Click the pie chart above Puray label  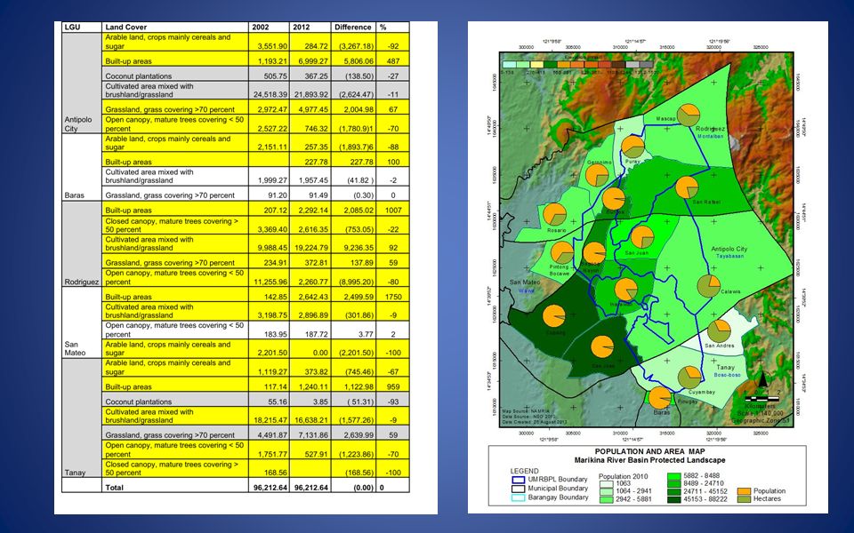632,147
